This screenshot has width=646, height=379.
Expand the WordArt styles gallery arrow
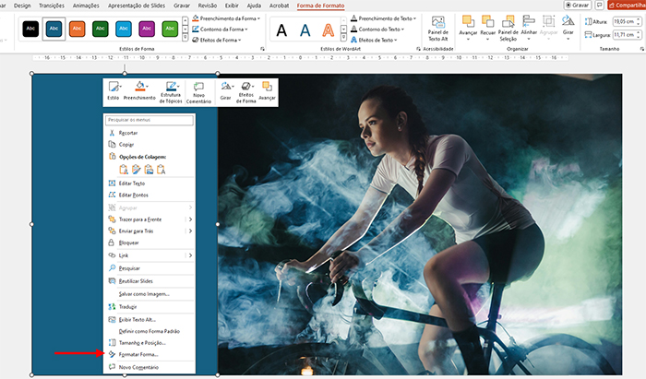pos(343,38)
